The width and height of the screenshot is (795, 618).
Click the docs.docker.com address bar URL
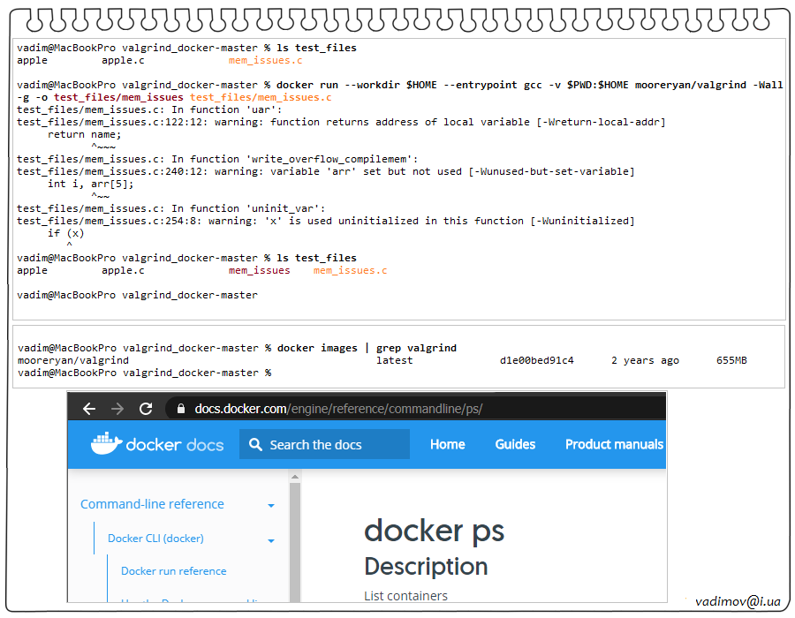coord(338,409)
